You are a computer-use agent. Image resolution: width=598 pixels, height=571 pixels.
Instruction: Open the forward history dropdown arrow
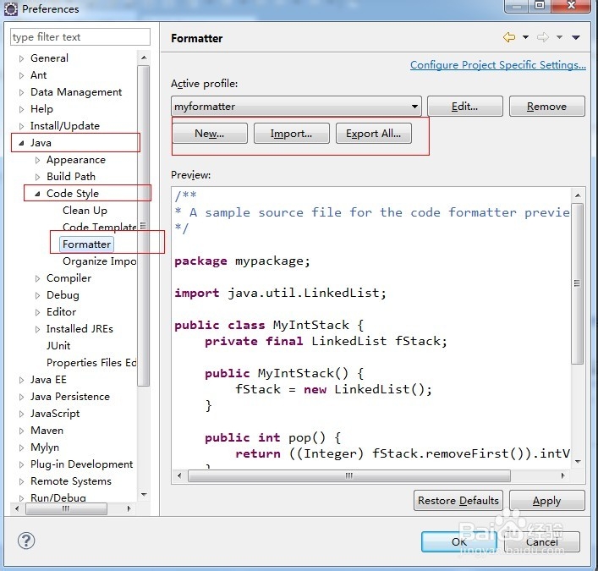[559, 37]
